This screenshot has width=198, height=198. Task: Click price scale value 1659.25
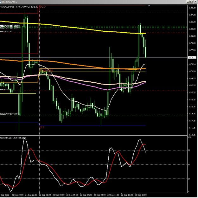point(192,114)
